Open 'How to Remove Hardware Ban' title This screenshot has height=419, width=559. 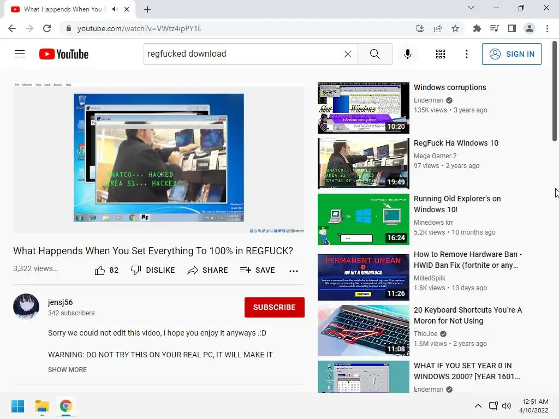pyautogui.click(x=467, y=260)
